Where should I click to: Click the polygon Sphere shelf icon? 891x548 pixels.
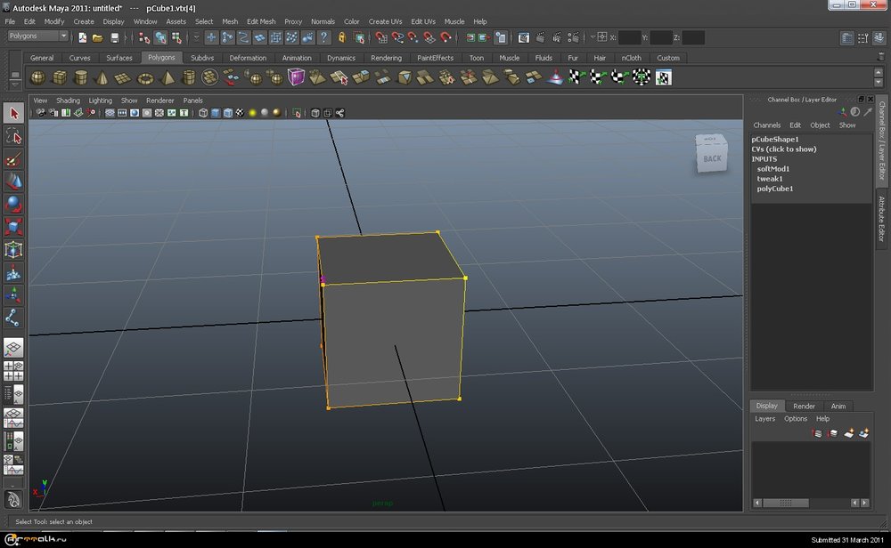pyautogui.click(x=38, y=78)
